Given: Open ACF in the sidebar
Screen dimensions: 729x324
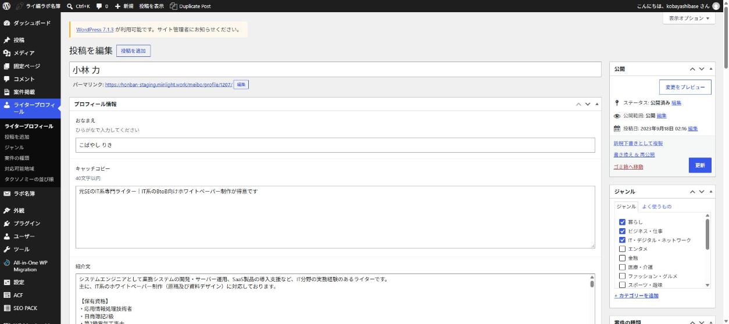Looking at the screenshot, I should [30, 295].
